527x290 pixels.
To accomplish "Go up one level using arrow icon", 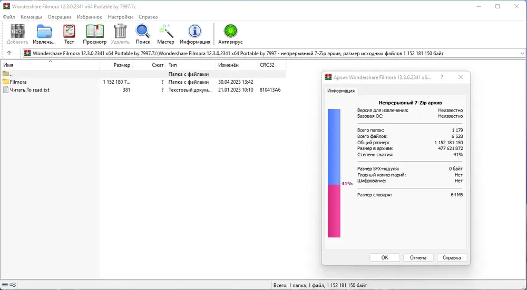I will pos(9,53).
